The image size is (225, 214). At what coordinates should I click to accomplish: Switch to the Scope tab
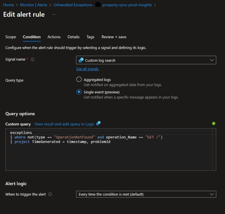click(11, 37)
